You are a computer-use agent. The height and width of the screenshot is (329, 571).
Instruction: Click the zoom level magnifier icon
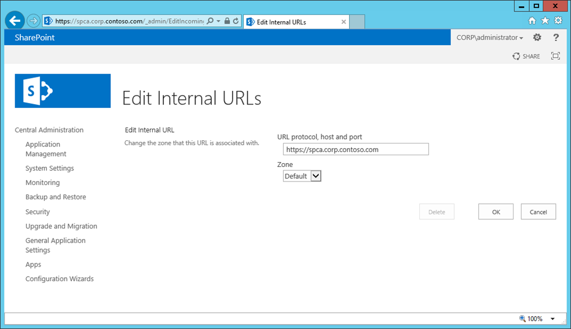click(x=522, y=318)
